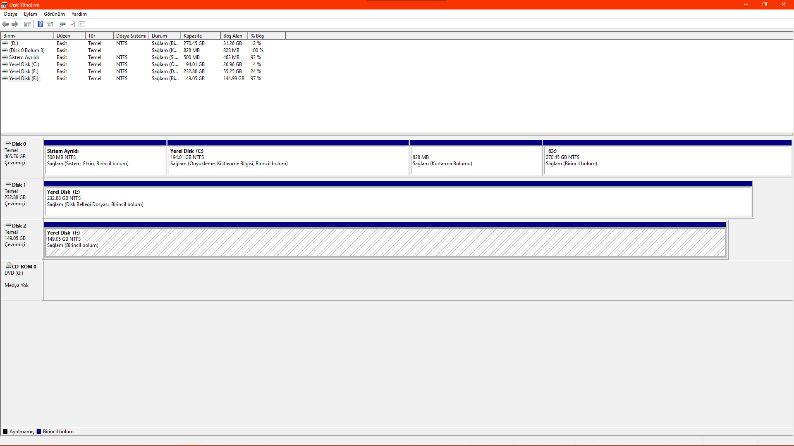The height and width of the screenshot is (446, 794).
Task: Select Yerel Disk (F:) in the volume list
Action: [x=24, y=78]
